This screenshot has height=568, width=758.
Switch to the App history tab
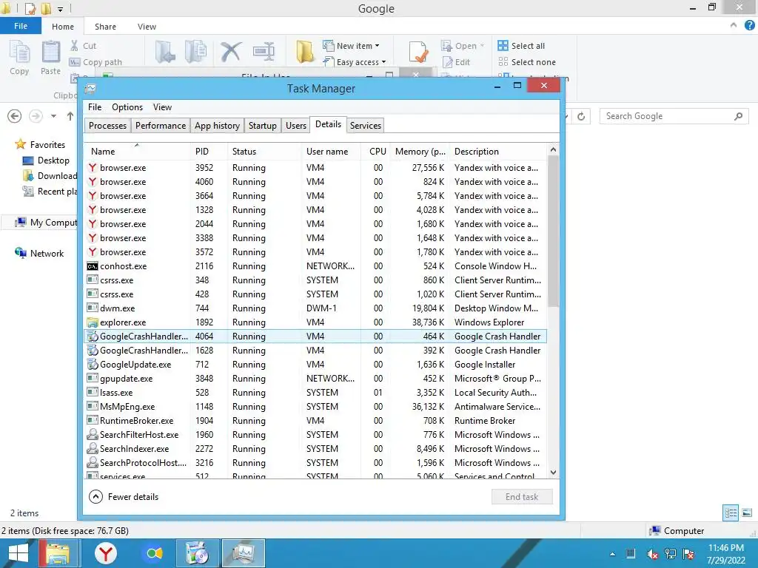point(217,126)
